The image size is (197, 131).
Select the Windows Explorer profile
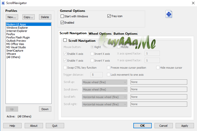coord(28,28)
